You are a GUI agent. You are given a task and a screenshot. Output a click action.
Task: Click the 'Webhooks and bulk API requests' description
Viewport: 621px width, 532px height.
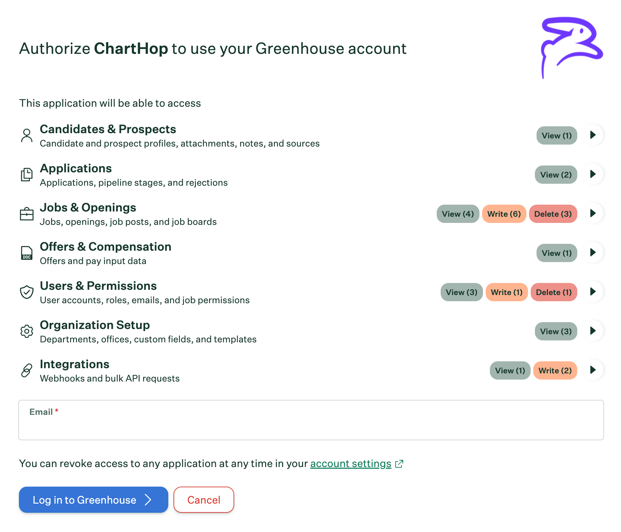tap(110, 378)
